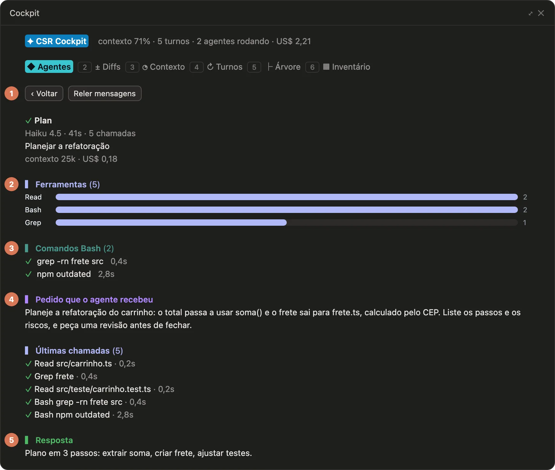Screen dimensions: 555x470
Task: Click the Read usage bar
Action: pyautogui.click(x=287, y=197)
